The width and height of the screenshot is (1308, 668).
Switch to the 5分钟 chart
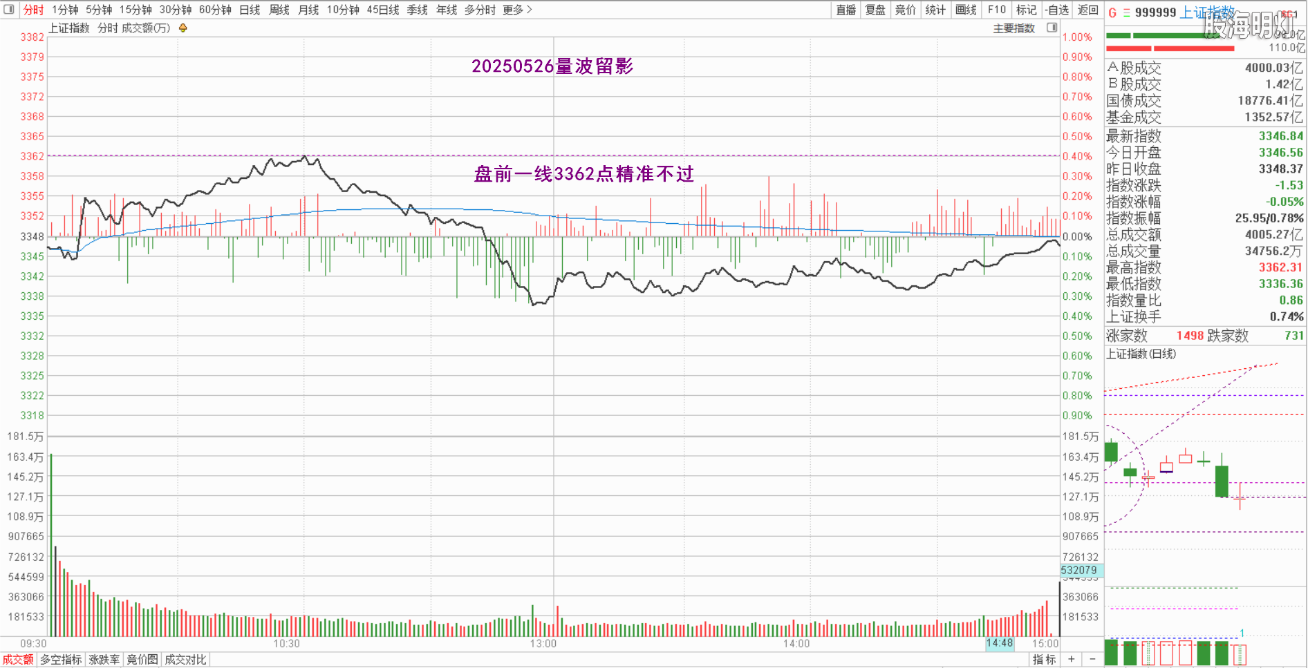point(99,10)
